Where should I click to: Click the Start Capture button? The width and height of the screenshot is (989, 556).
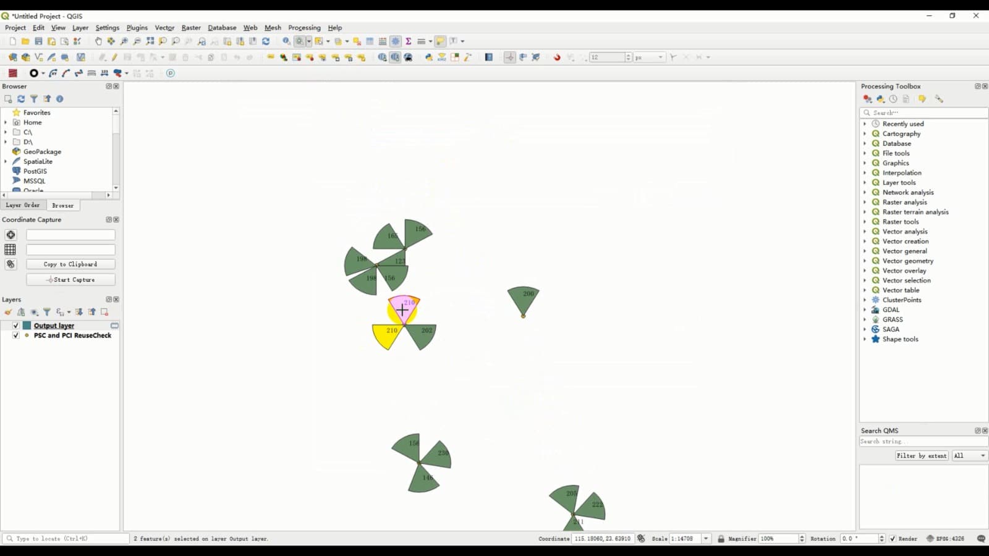pyautogui.click(x=70, y=280)
